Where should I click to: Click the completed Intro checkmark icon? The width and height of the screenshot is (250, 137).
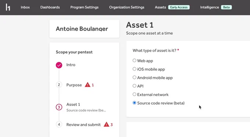[x=59, y=65]
